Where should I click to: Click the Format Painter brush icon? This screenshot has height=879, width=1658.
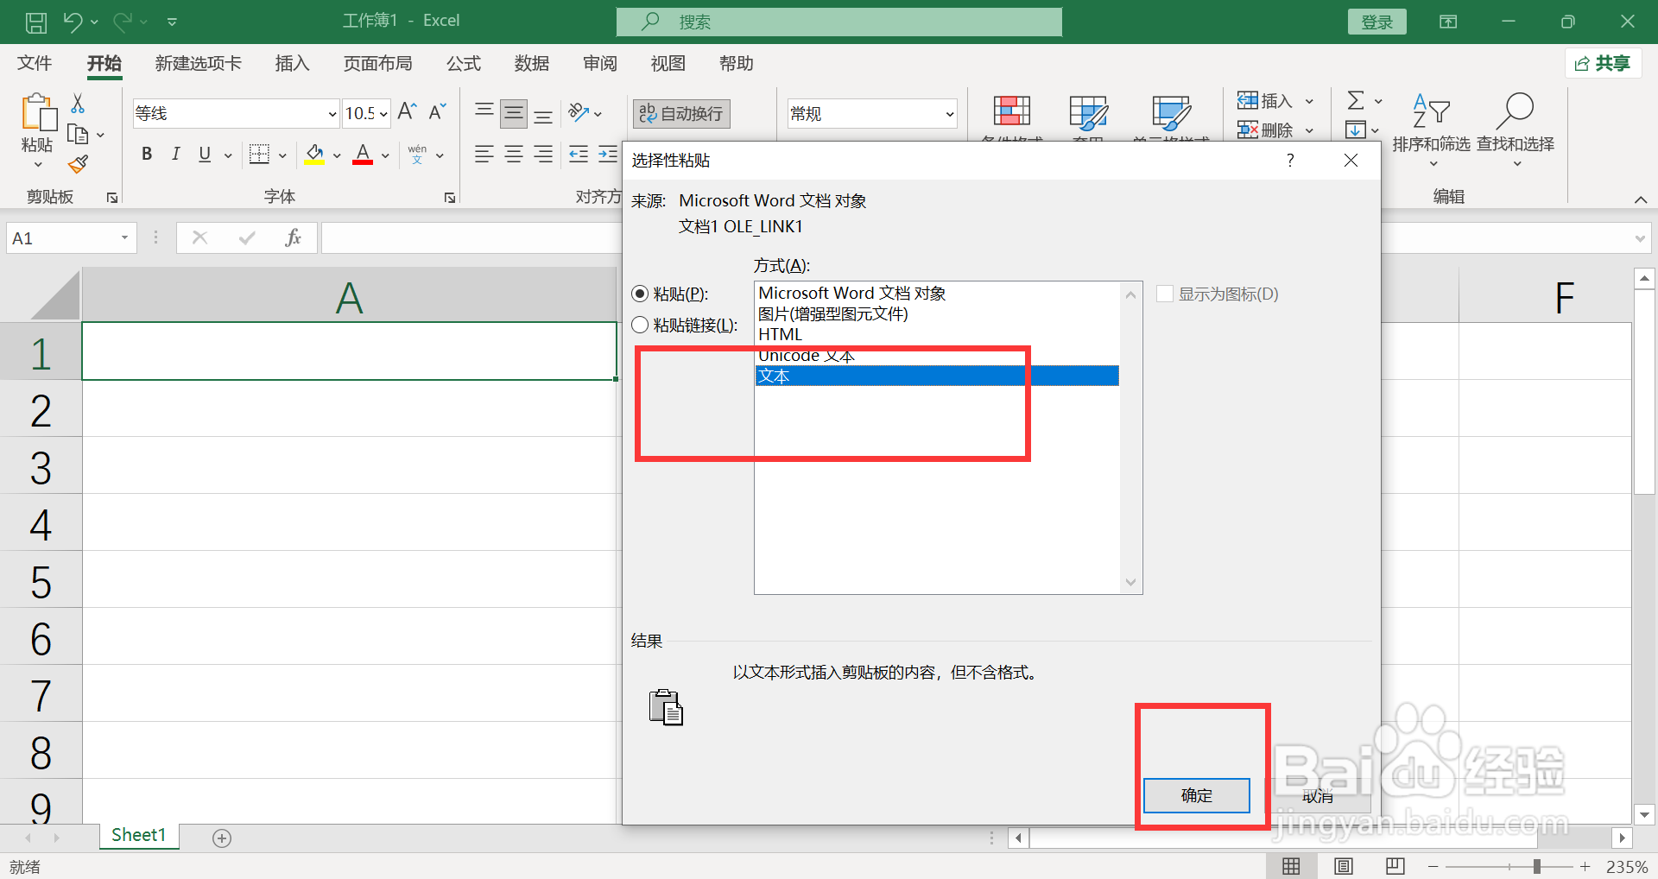[78, 164]
